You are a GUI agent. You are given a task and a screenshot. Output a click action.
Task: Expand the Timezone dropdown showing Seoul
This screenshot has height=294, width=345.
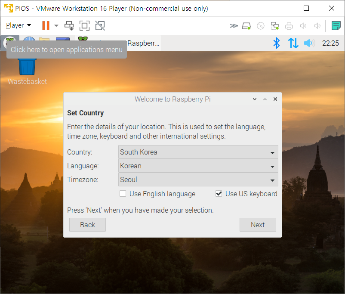[198, 179]
